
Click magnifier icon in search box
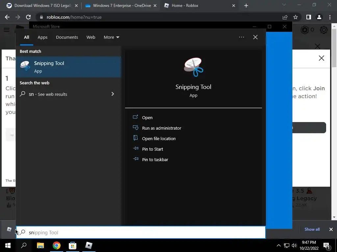tap(23, 232)
